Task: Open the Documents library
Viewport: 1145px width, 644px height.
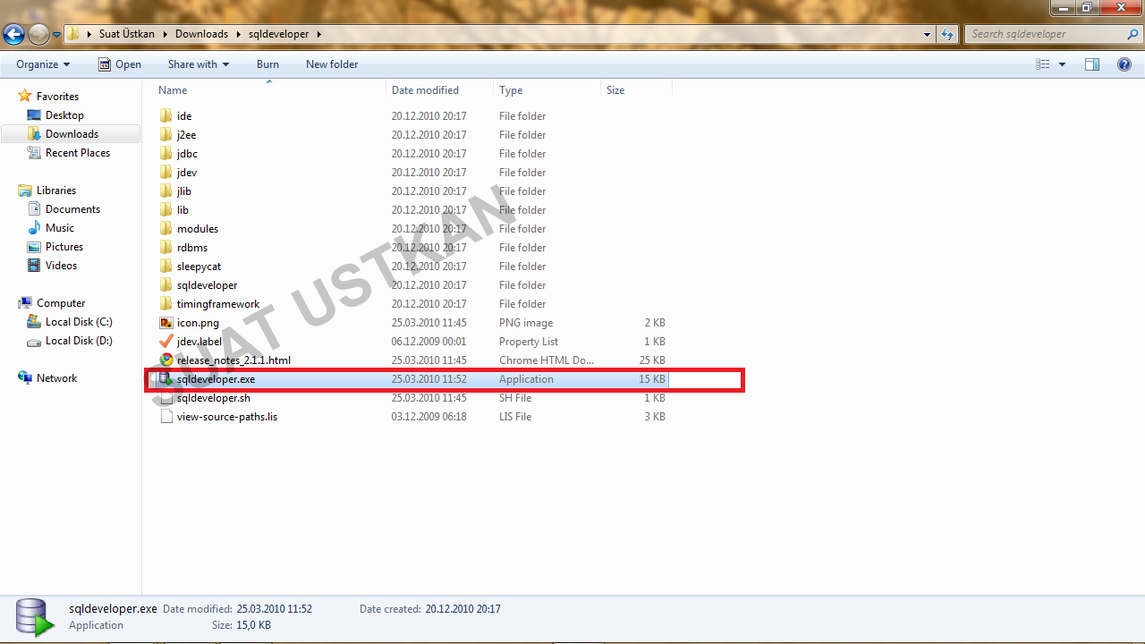Action: click(72, 209)
